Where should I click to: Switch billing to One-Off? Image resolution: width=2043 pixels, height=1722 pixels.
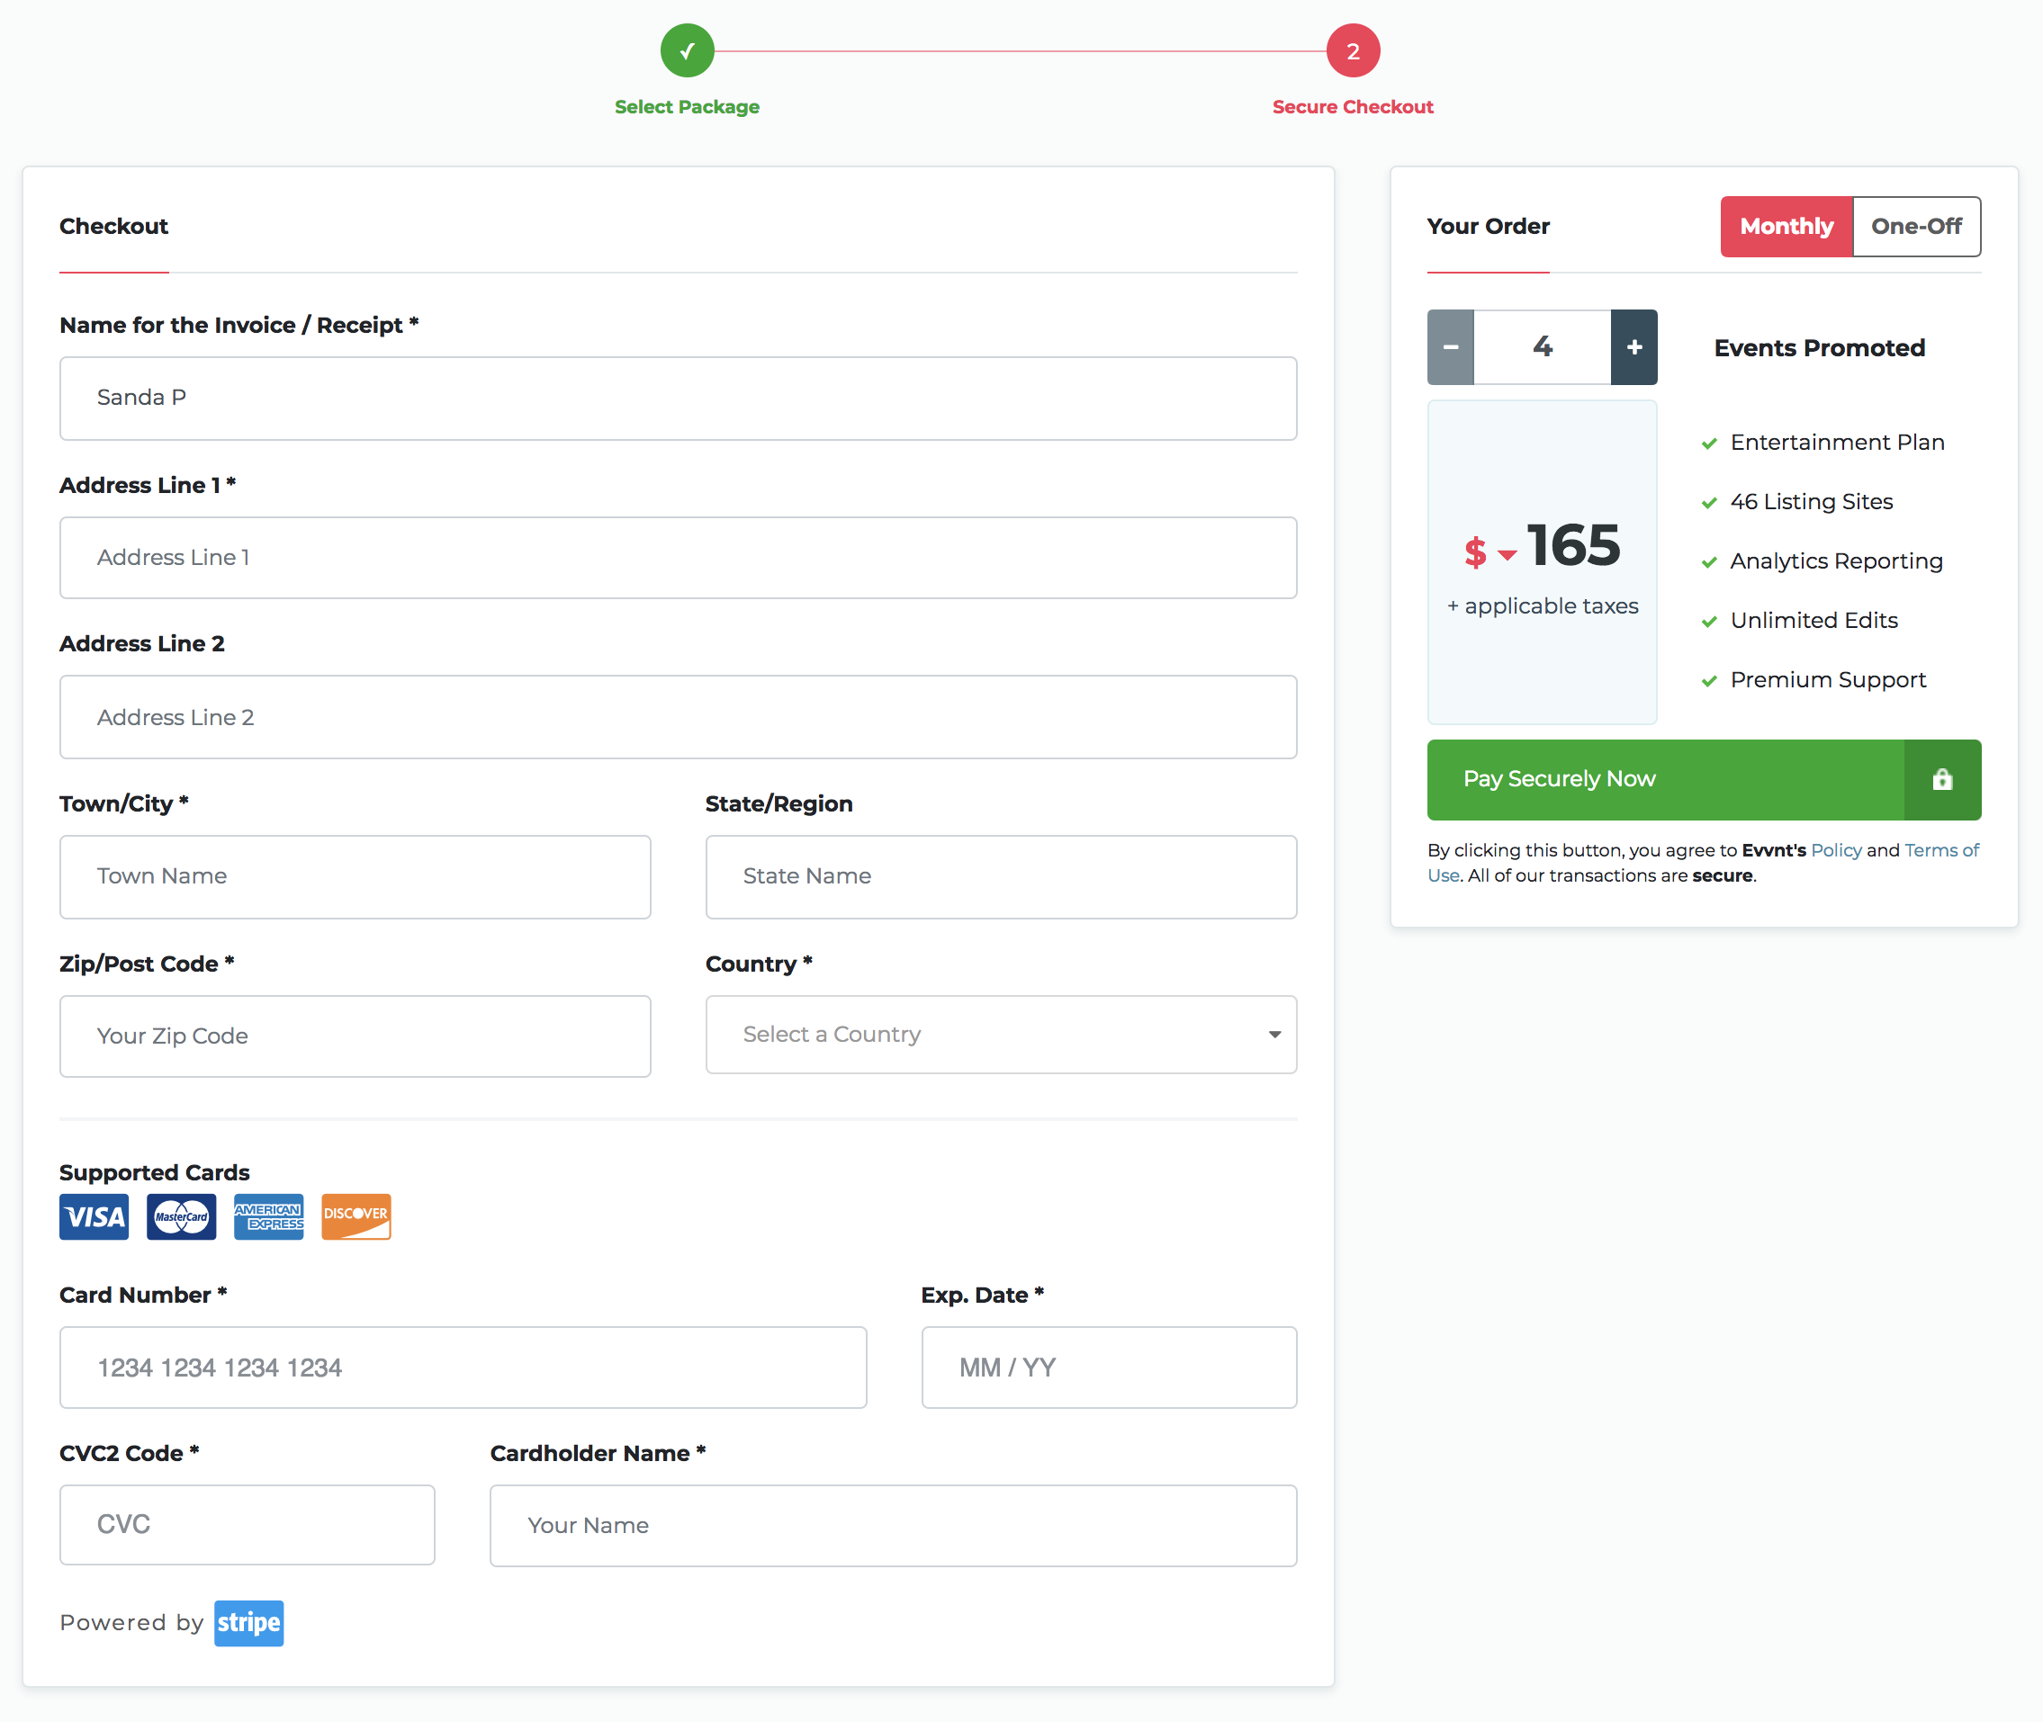point(1916,227)
